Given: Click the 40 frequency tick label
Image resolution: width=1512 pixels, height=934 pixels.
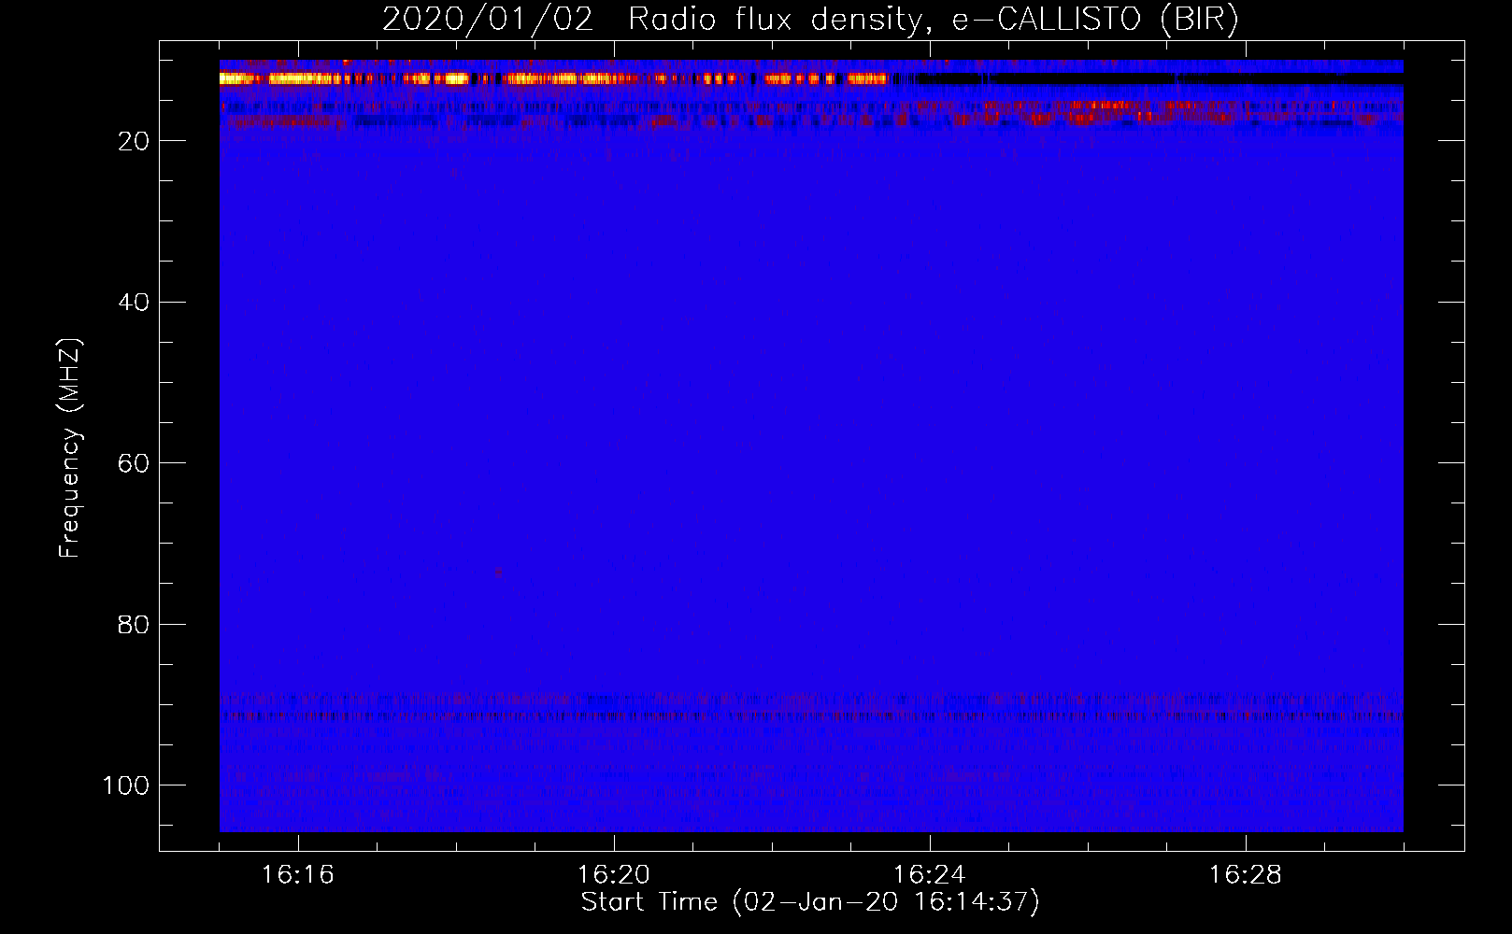Looking at the screenshot, I should click(134, 303).
